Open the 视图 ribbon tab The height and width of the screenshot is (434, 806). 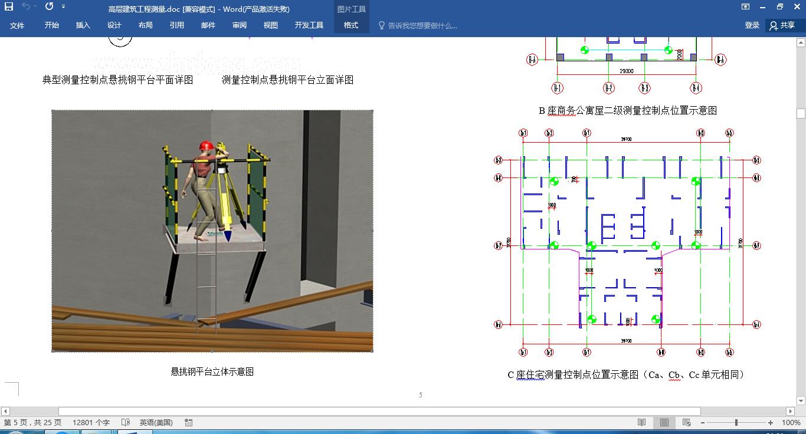click(271, 25)
